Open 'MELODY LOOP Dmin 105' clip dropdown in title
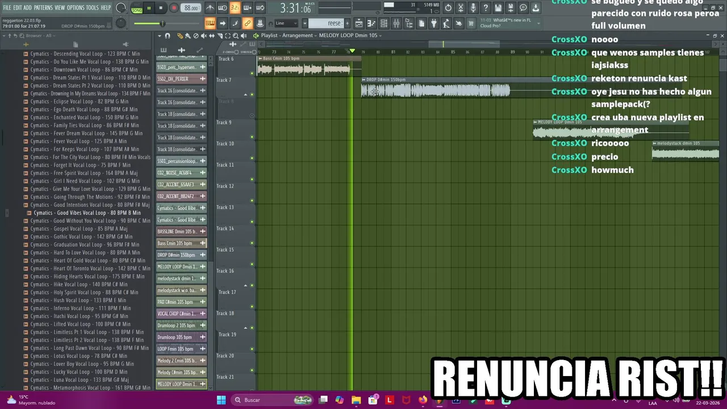727x409 pixels. coord(380,35)
